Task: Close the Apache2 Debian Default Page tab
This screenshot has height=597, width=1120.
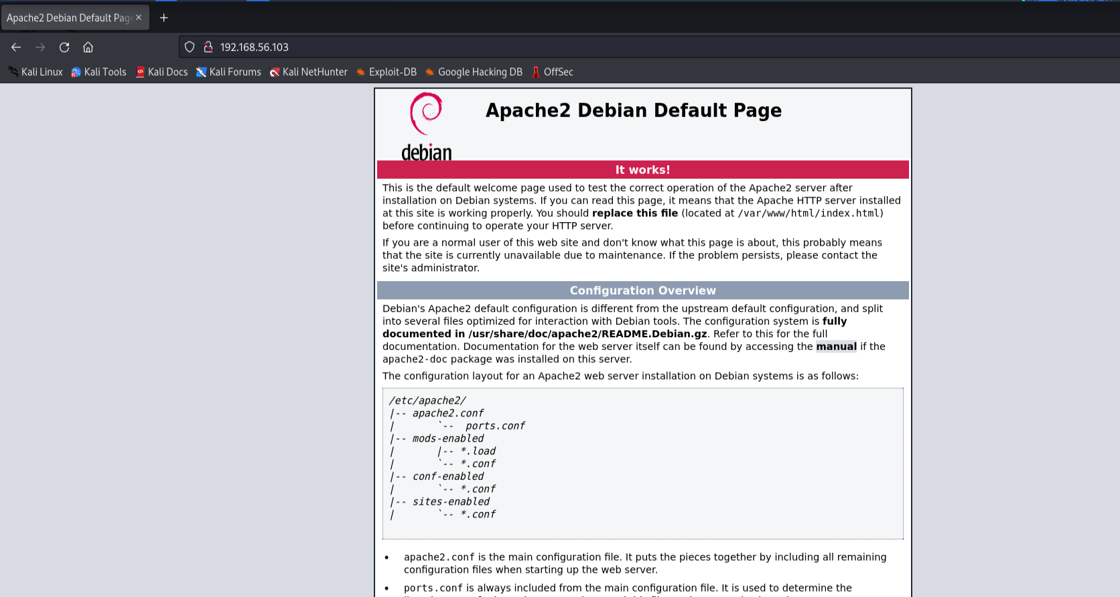Action: coord(139,17)
